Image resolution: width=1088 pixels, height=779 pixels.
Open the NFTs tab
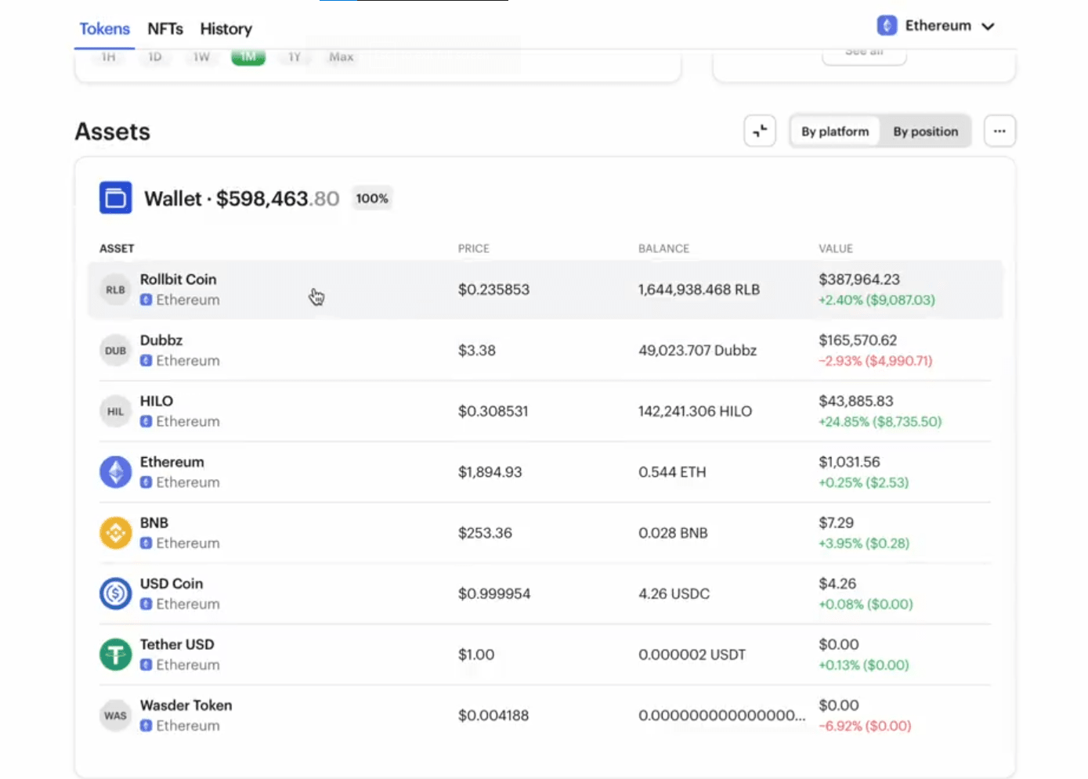coord(165,29)
